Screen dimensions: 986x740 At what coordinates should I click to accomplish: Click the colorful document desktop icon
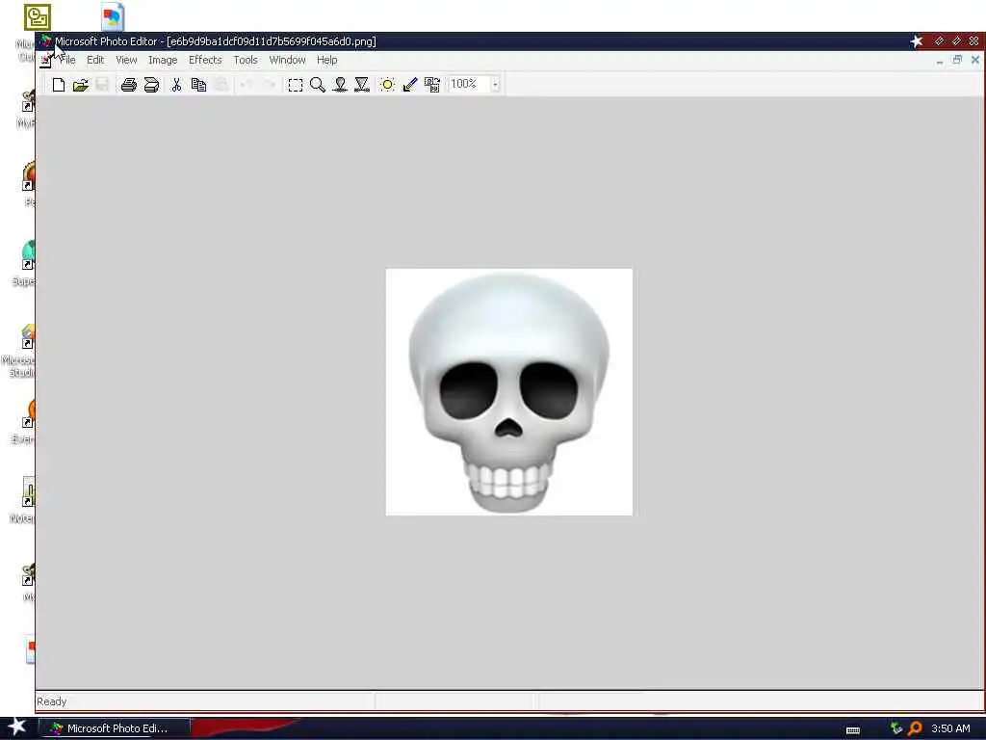click(x=113, y=17)
